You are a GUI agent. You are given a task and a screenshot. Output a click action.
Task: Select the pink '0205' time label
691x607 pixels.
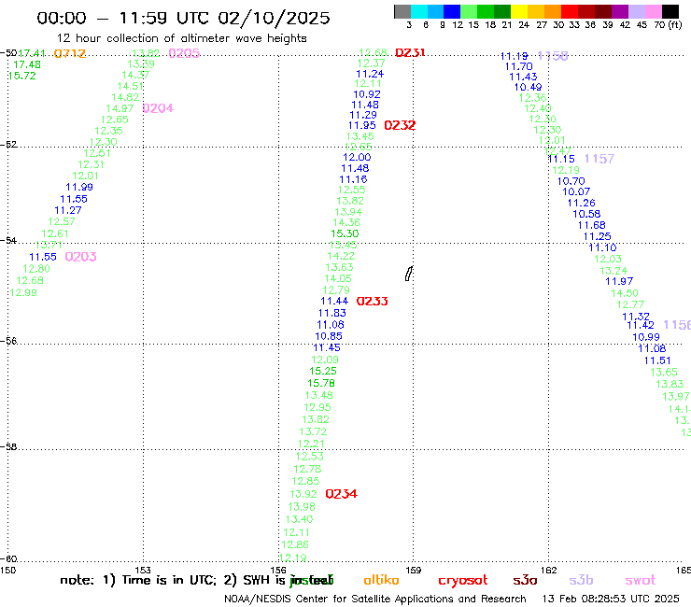coord(184,53)
